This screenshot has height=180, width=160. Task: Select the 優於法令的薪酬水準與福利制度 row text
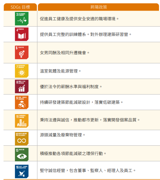(69, 87)
